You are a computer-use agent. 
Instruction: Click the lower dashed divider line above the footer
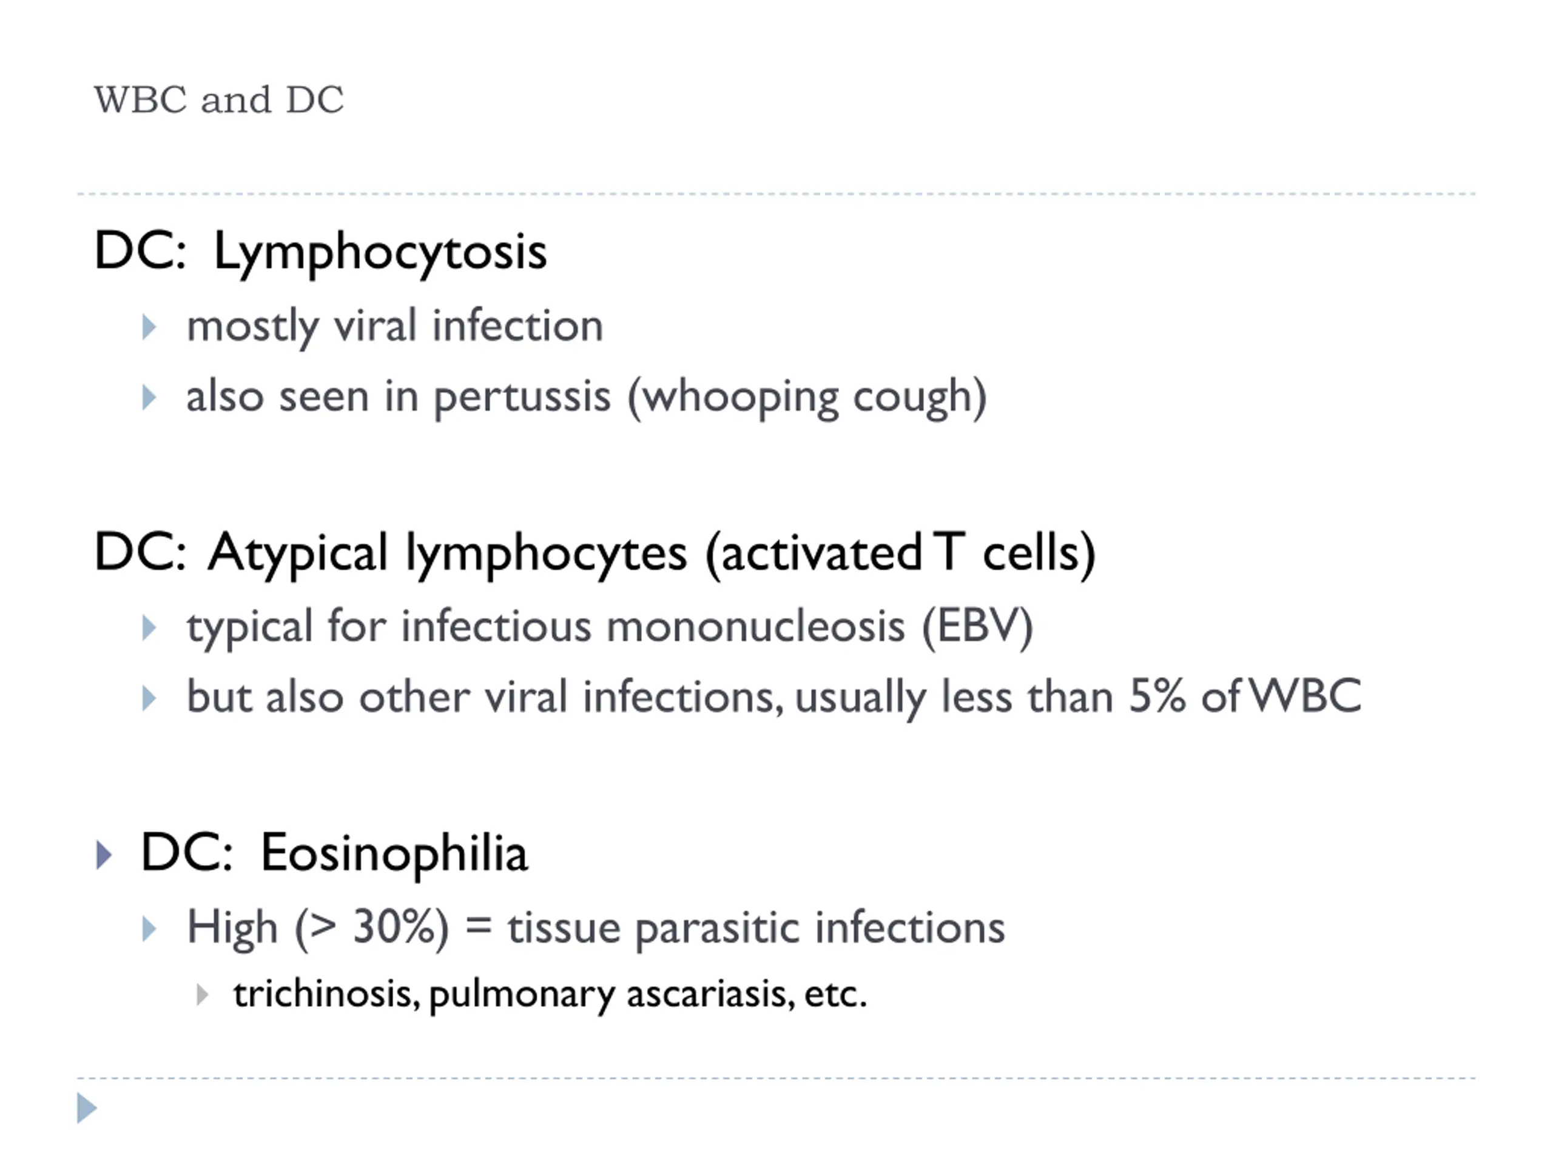coord(776,1079)
